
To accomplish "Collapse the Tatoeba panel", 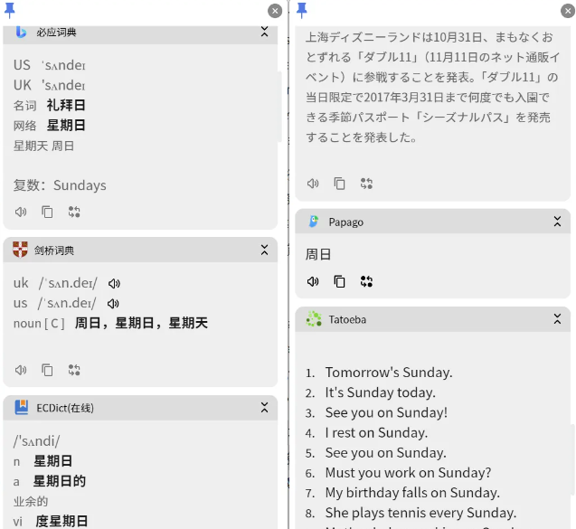I will click(x=558, y=319).
